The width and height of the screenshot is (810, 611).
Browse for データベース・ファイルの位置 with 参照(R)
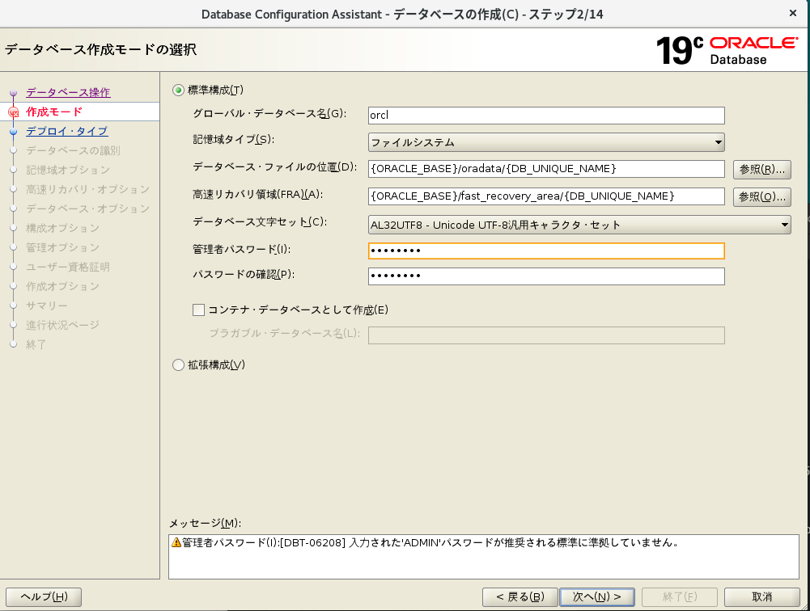pos(761,169)
